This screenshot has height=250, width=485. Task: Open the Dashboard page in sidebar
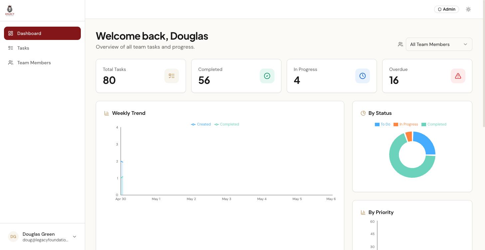(x=42, y=33)
